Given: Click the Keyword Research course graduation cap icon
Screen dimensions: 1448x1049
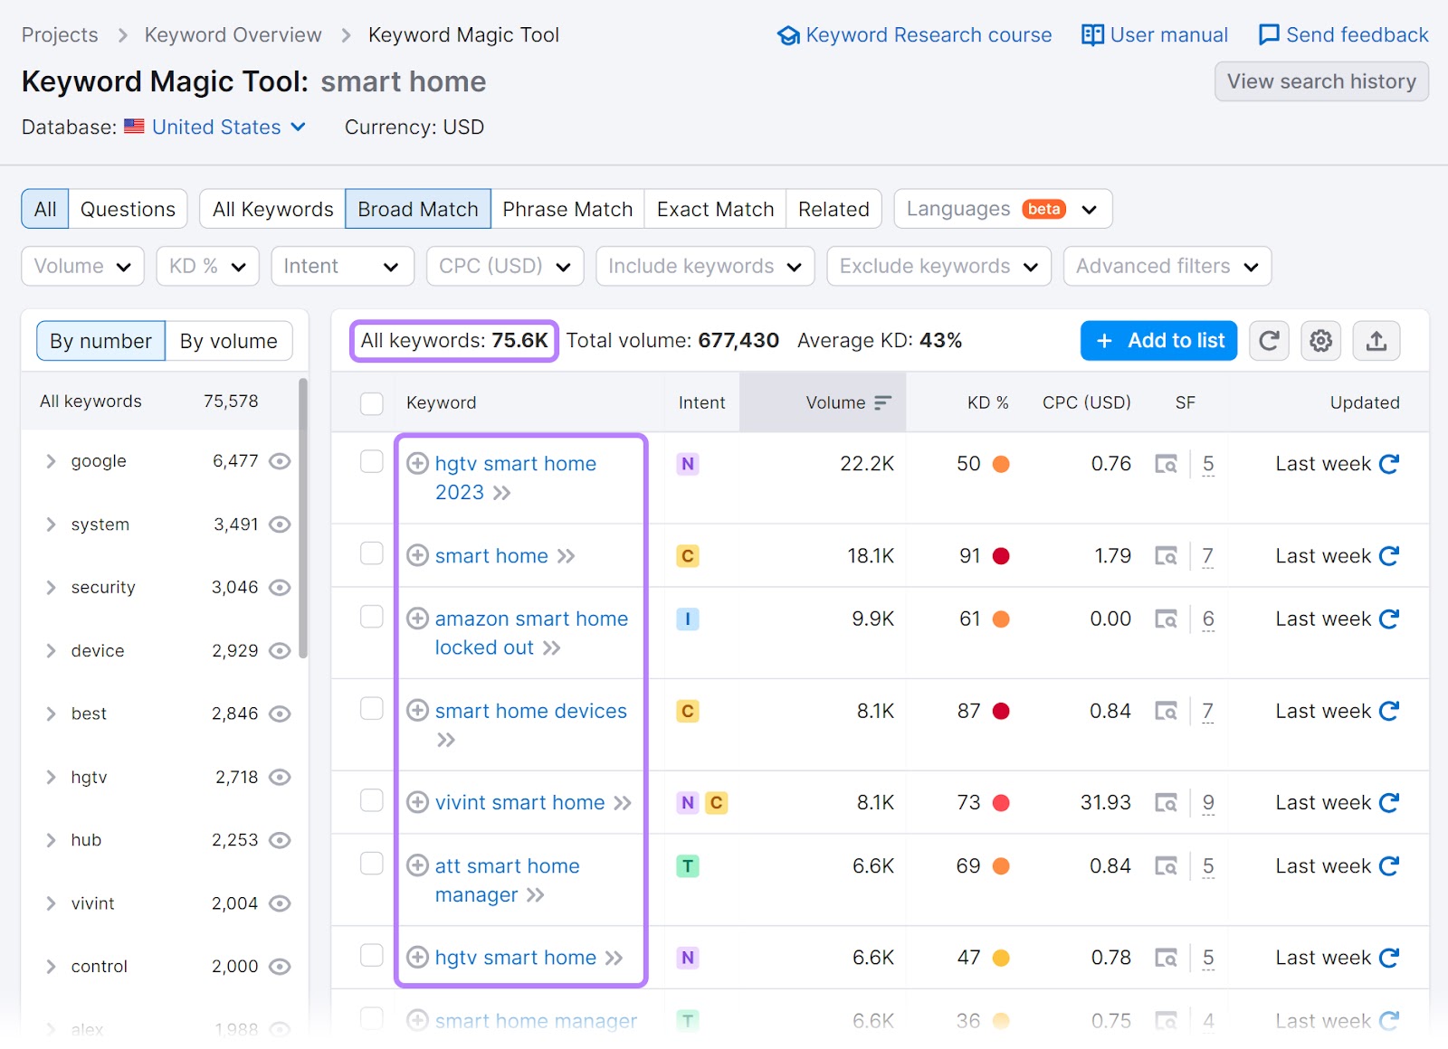Looking at the screenshot, I should point(788,34).
